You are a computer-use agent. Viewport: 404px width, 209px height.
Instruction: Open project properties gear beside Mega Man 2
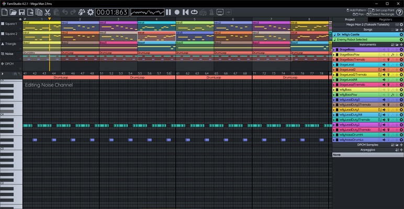point(401,25)
